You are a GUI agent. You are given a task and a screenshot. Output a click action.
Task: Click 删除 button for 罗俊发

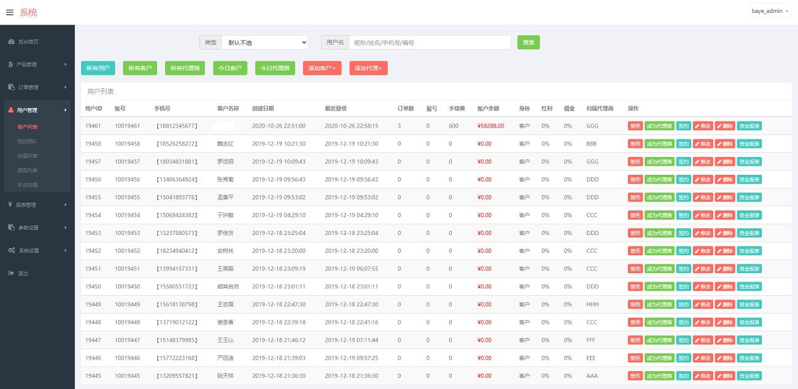coord(725,233)
